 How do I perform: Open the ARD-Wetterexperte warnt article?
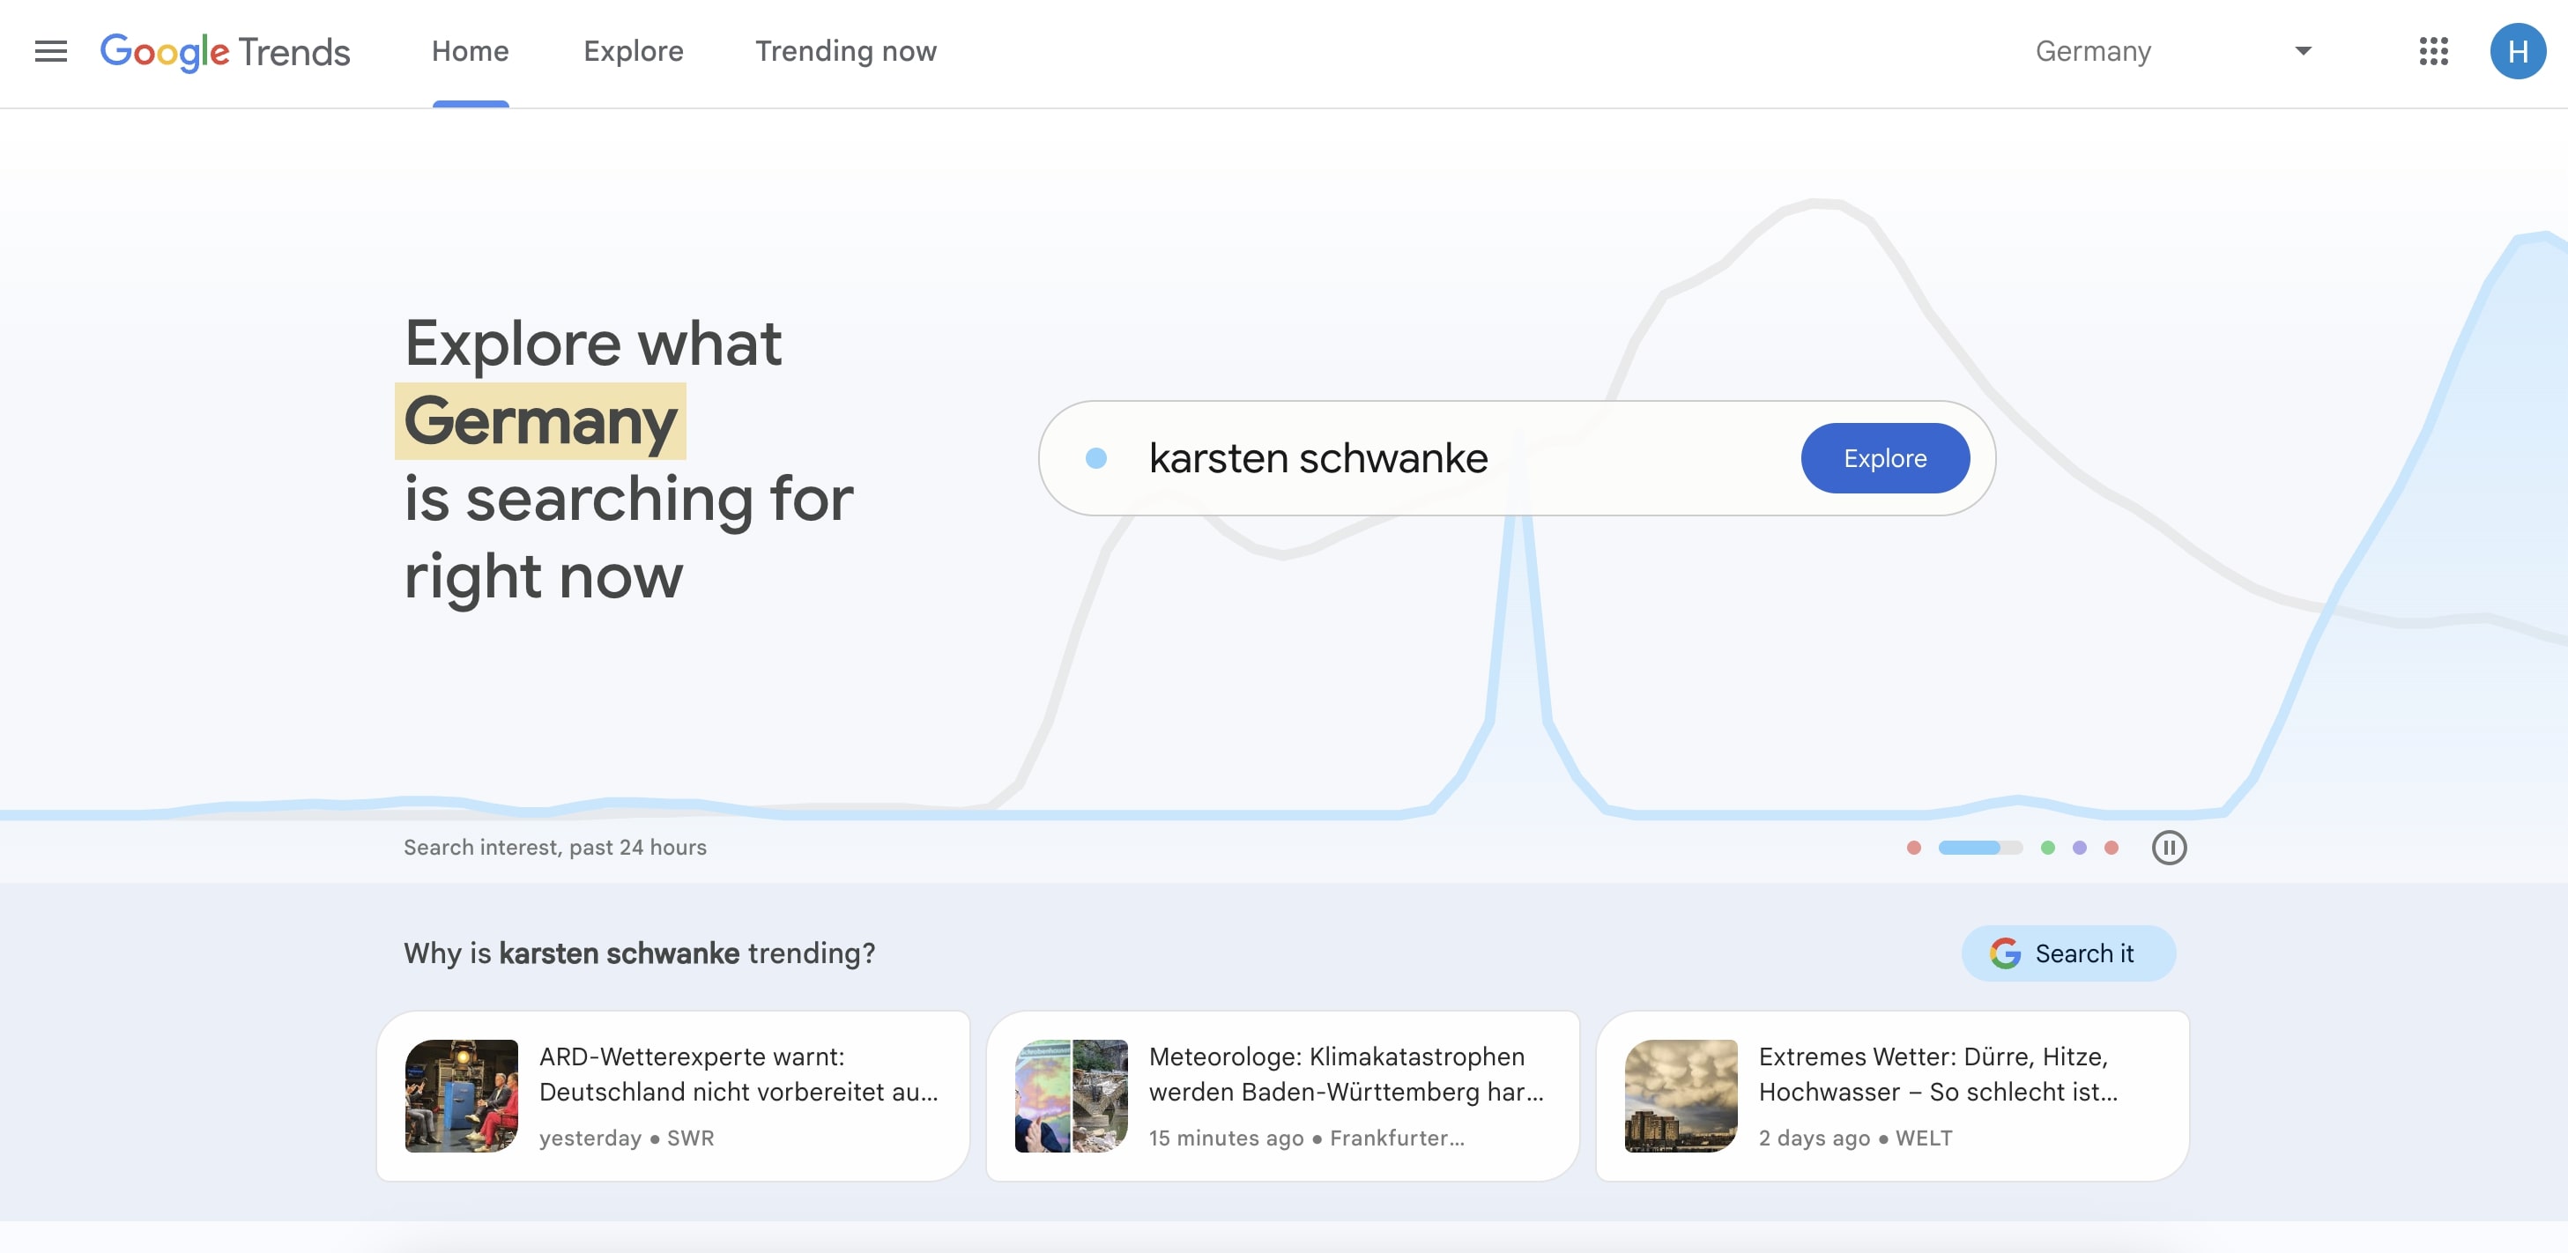[673, 1095]
